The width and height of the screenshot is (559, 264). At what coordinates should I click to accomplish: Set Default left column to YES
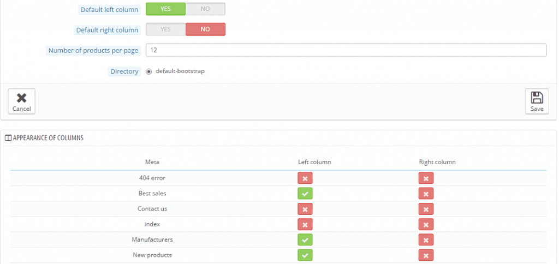point(166,9)
